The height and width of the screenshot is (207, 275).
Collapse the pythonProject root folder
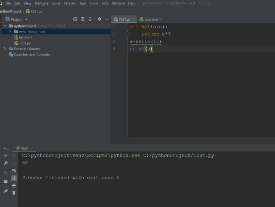(x=5, y=26)
